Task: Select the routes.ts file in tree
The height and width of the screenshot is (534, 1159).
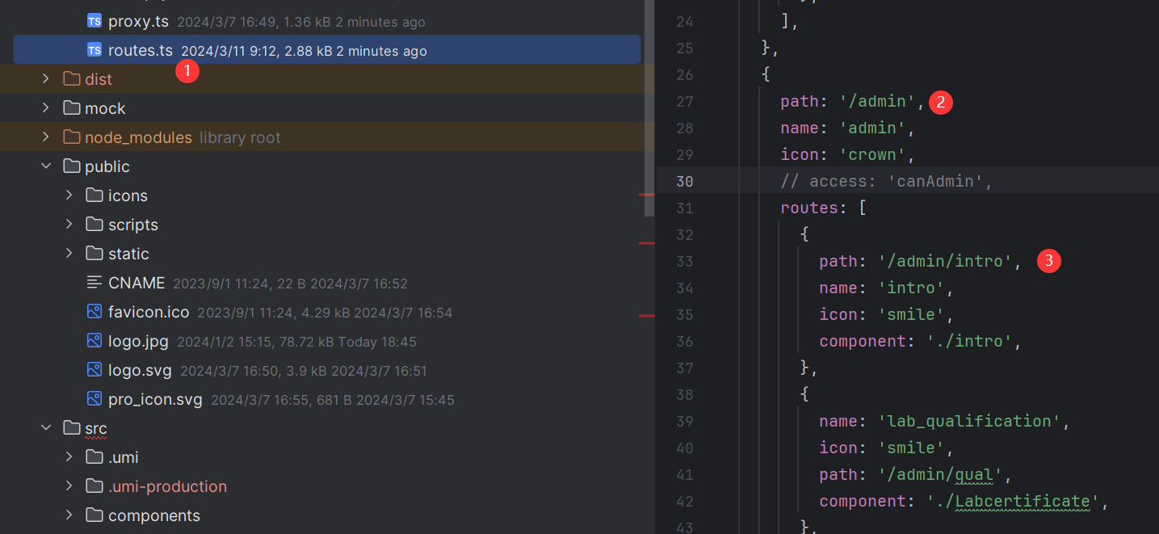Action: (x=141, y=50)
